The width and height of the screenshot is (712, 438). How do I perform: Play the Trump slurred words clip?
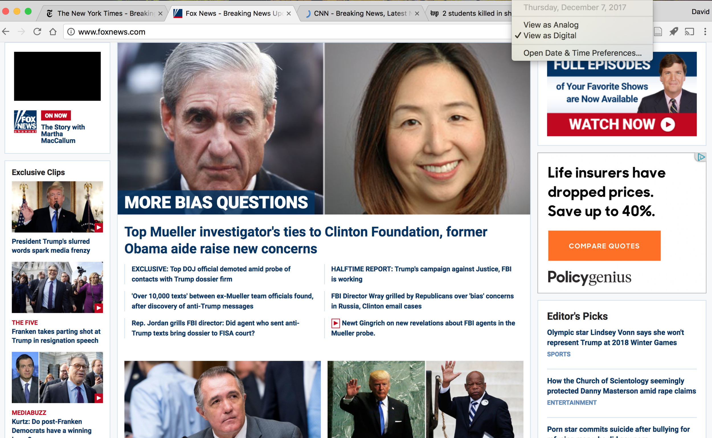(99, 228)
